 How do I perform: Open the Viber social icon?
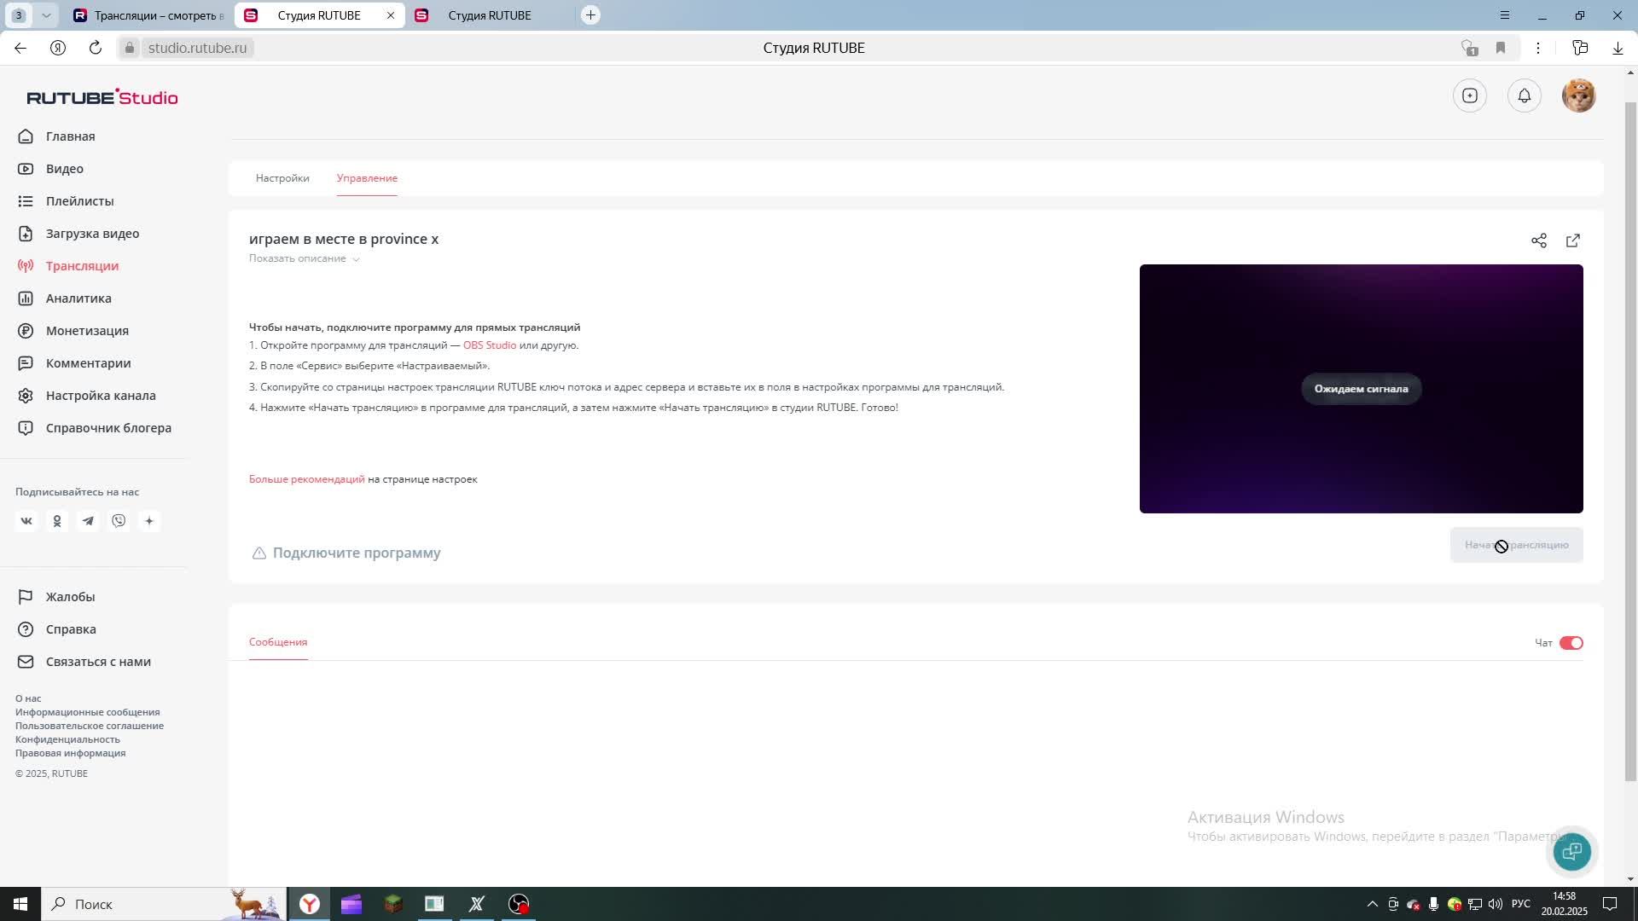(x=119, y=521)
